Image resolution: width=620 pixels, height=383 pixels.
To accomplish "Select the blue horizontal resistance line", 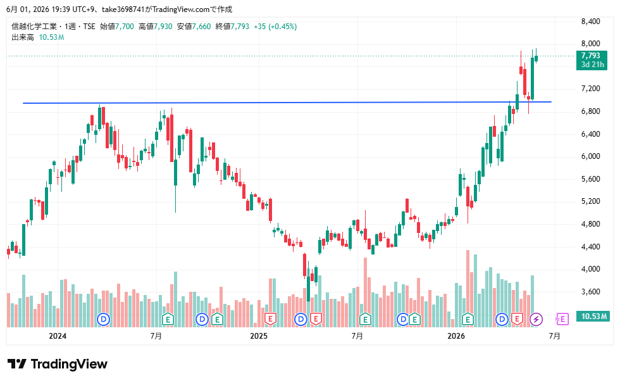I will coord(287,103).
